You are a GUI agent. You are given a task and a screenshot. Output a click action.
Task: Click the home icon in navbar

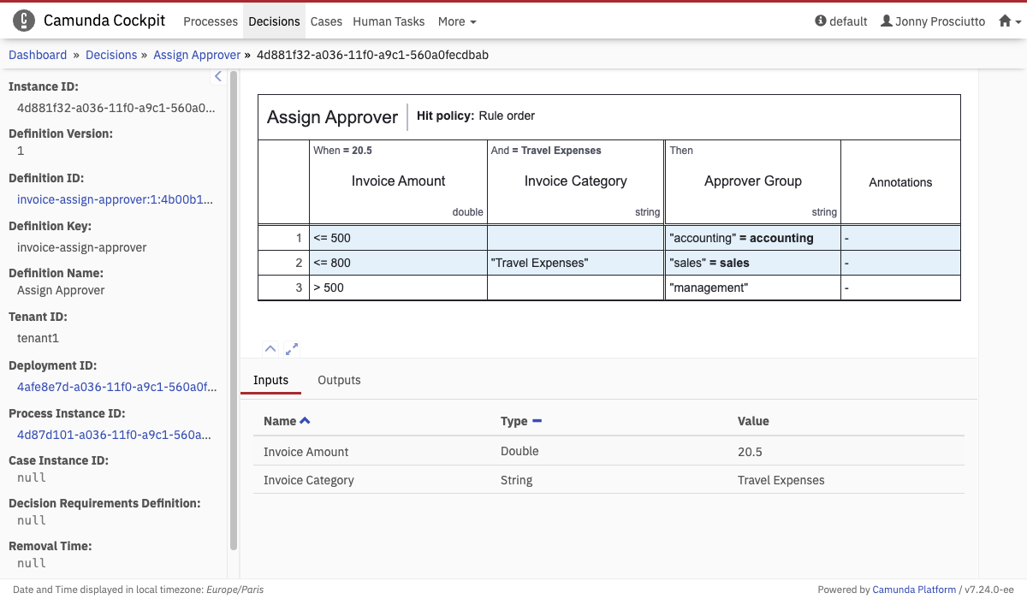point(1005,21)
